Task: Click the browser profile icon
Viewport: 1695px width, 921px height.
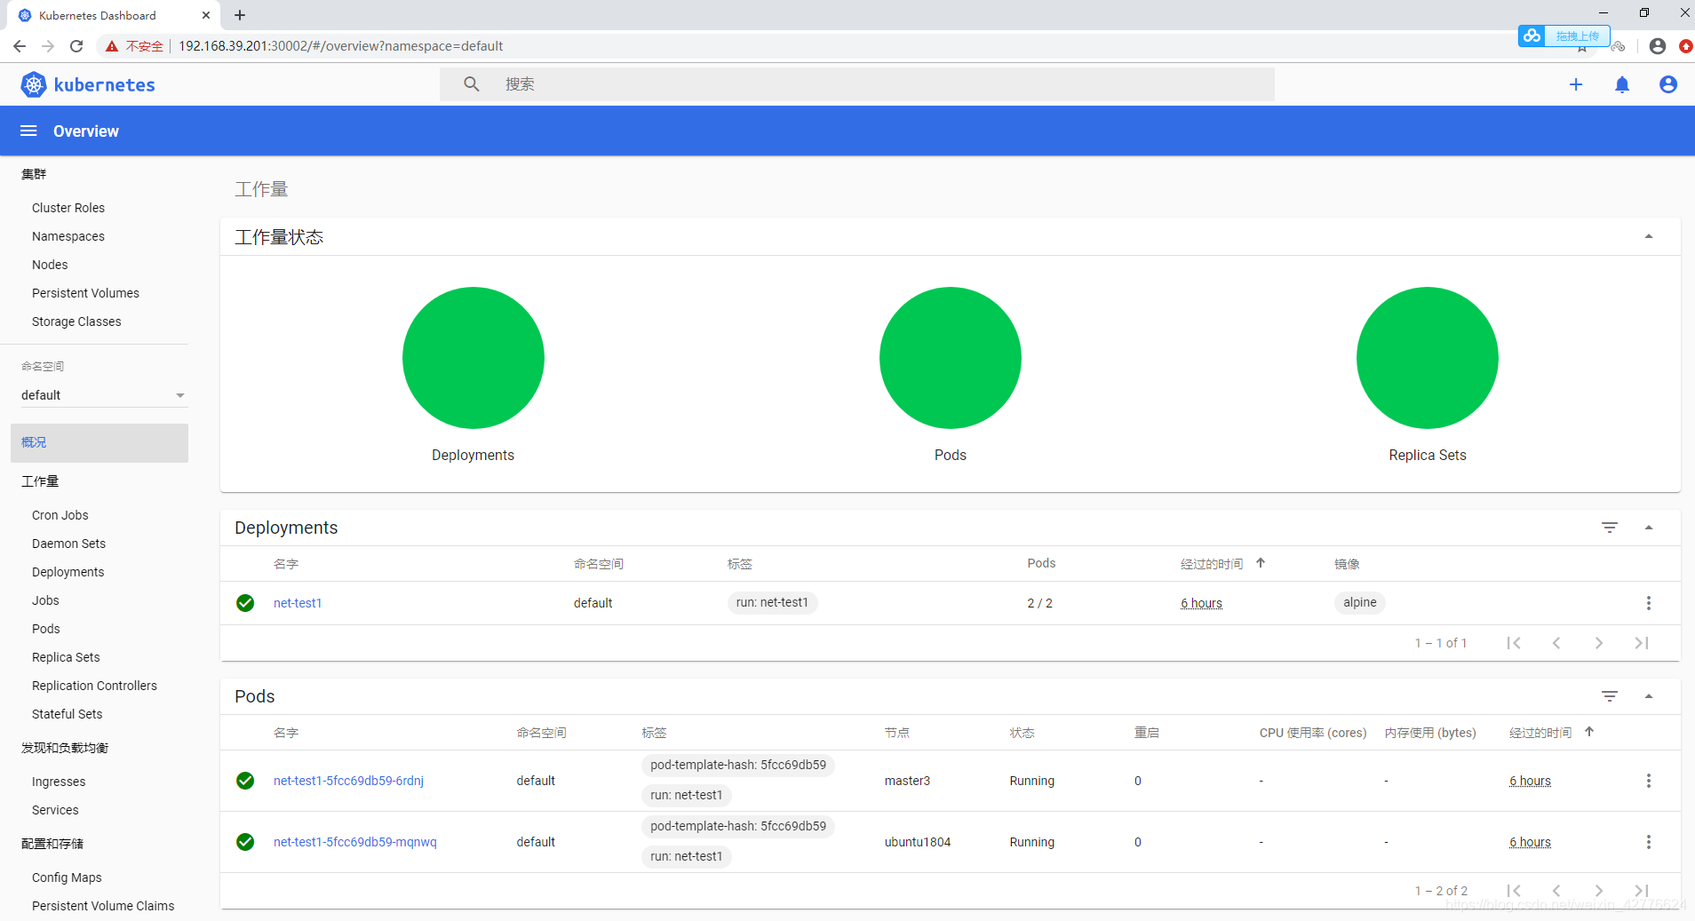Action: 1657,46
